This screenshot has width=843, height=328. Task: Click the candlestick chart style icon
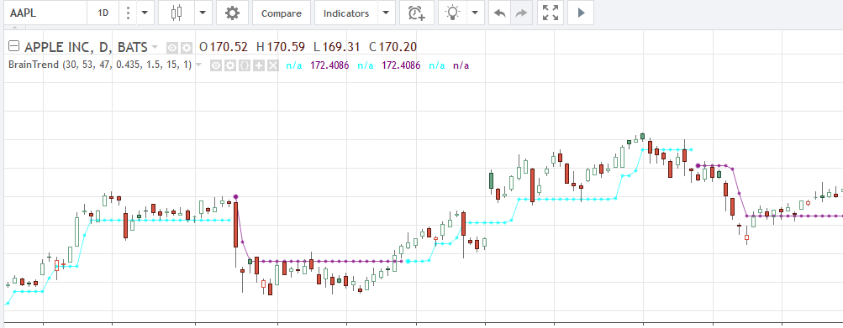[x=177, y=13]
